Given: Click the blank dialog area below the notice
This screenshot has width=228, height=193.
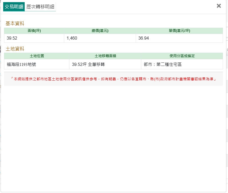Looking at the screenshot, I should click(x=113, y=133).
